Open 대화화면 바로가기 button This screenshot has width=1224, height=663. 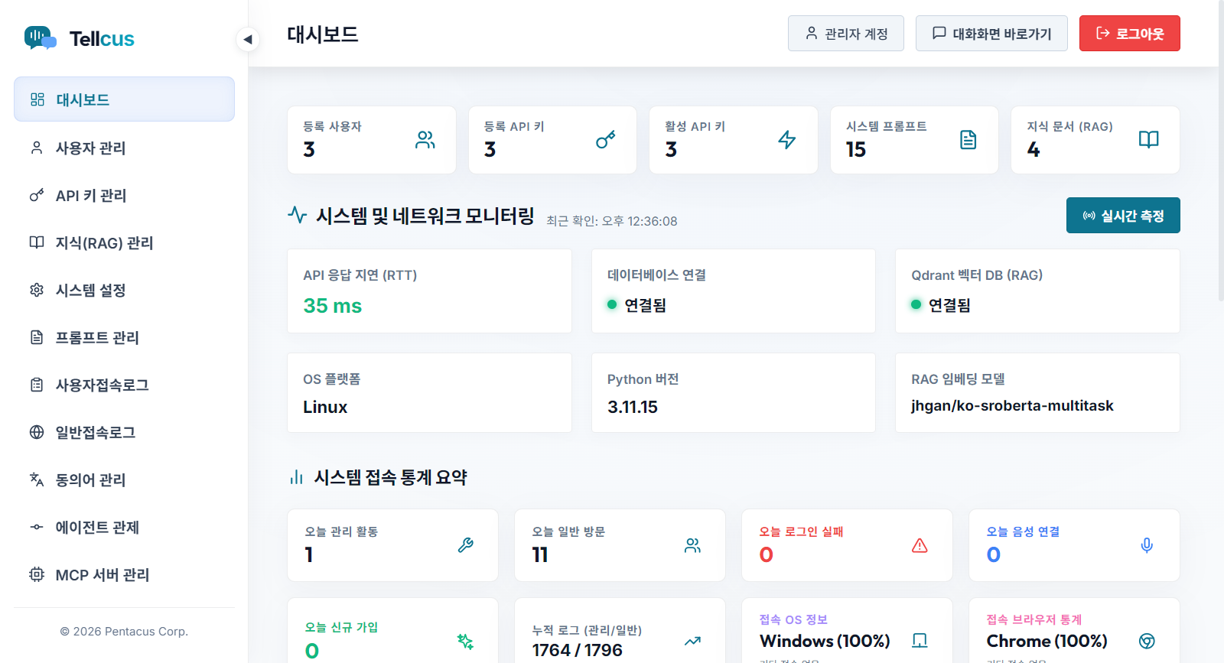[991, 34]
